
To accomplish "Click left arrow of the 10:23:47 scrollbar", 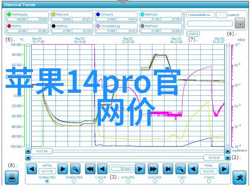I will click(28, 158).
